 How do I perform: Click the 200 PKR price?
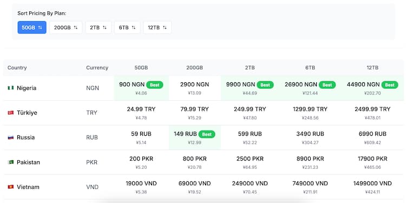(141, 159)
